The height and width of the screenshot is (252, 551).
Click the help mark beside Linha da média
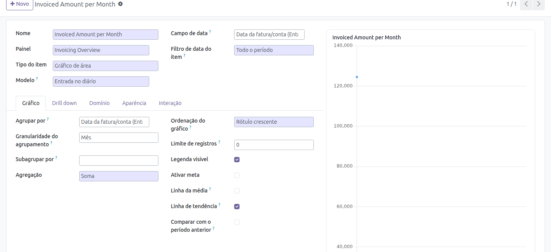[x=210, y=189]
